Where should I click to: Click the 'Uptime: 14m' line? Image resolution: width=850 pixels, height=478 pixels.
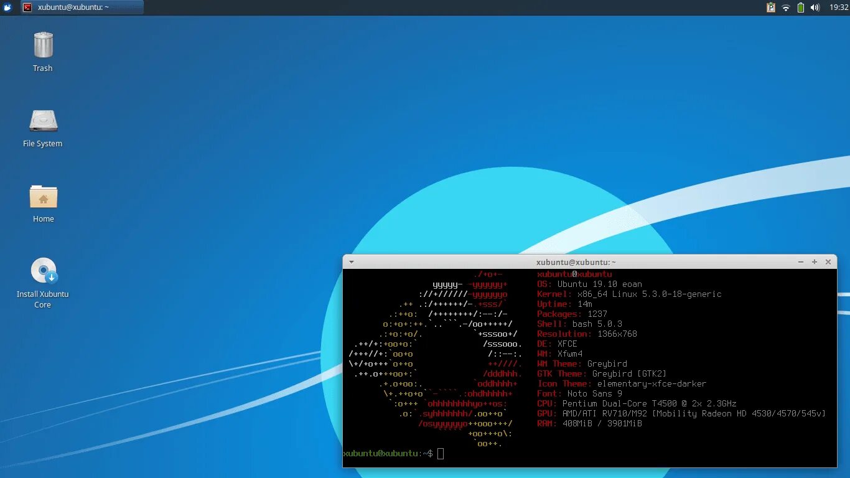564,304
